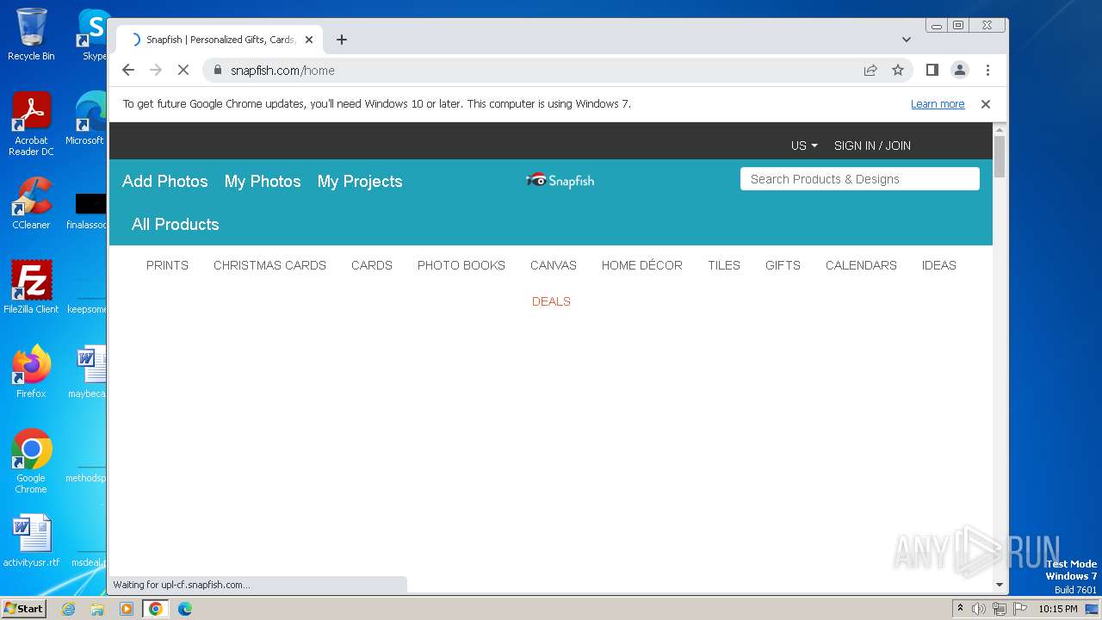Select the activityusr.rtf desktop file
This screenshot has height=620, width=1102.
pyautogui.click(x=31, y=541)
